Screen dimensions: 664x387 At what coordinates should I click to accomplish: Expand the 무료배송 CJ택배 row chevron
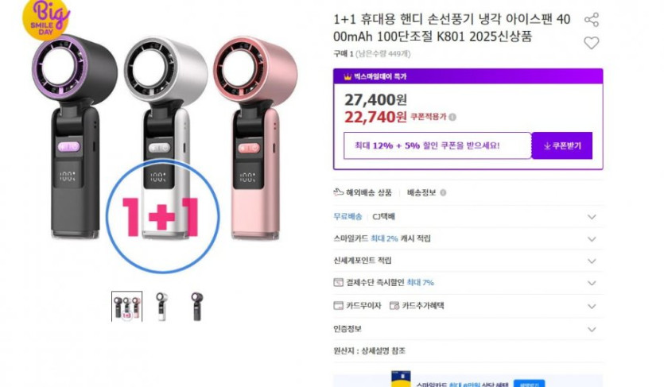point(592,217)
